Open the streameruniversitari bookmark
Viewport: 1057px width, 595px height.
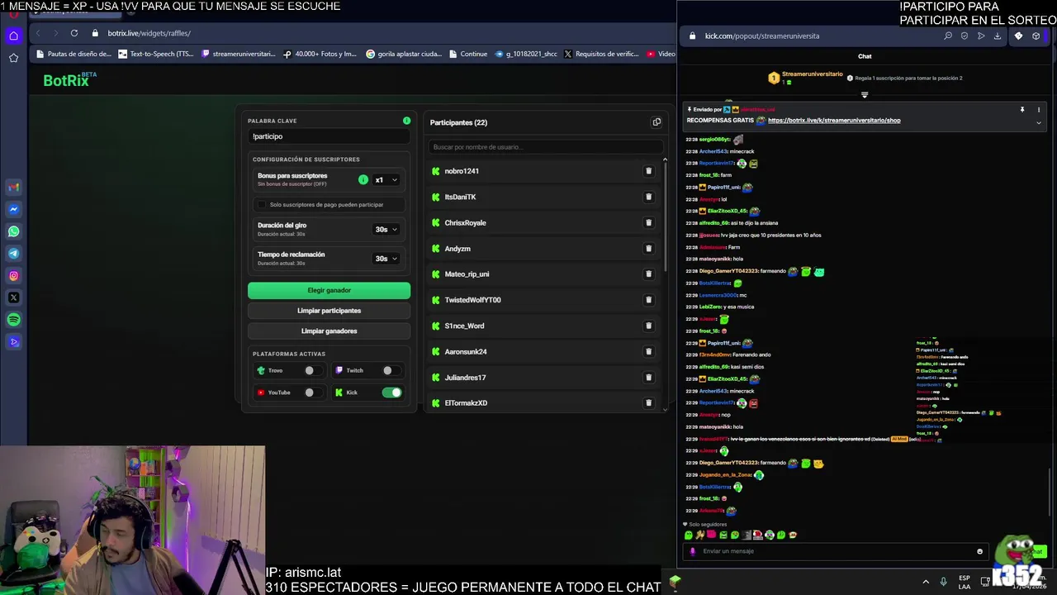coord(238,54)
